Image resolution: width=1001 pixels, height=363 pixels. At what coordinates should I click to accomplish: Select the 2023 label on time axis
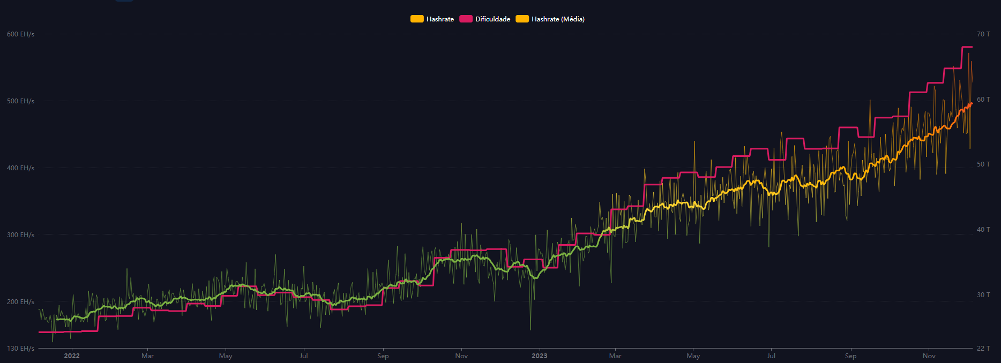[539, 356]
